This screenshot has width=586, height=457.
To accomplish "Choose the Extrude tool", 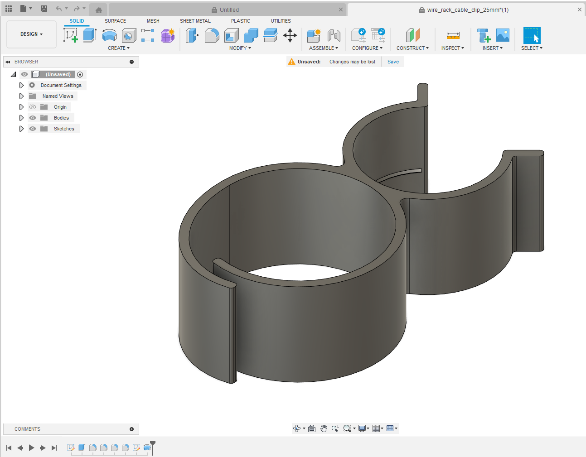I will click(90, 35).
